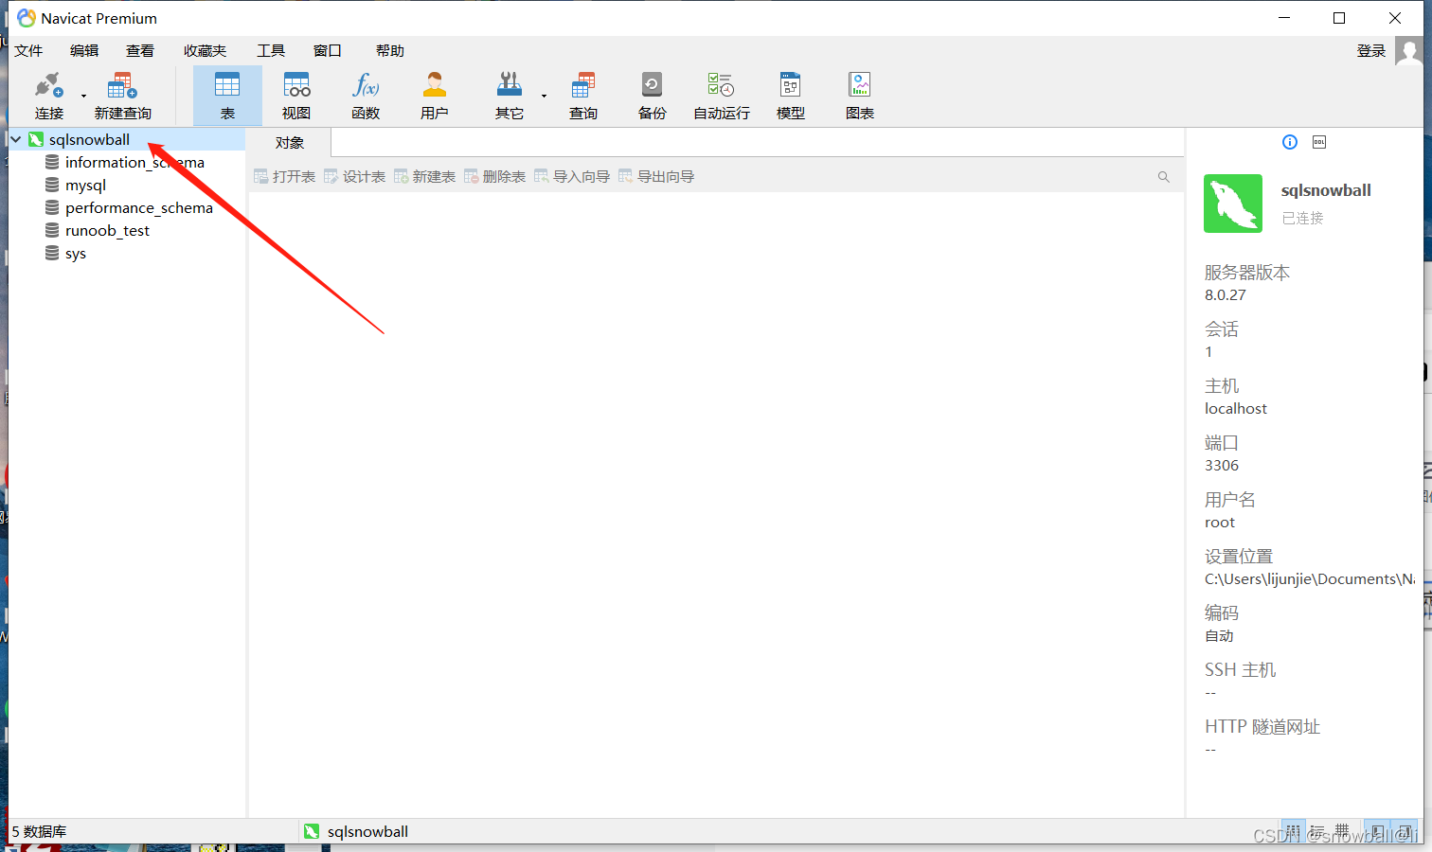Click the 连接 (Connection) plug icon

click(x=49, y=86)
